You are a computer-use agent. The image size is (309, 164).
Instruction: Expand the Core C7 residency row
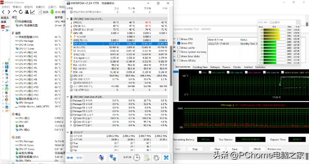[x=71, y=125]
